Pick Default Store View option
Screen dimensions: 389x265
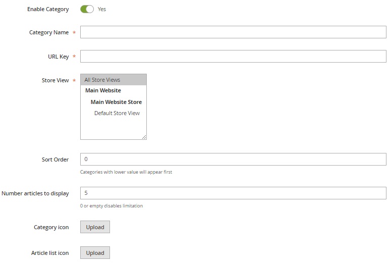point(117,113)
